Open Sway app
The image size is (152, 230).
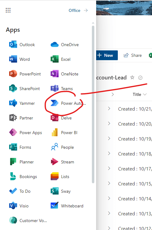tap(60, 191)
